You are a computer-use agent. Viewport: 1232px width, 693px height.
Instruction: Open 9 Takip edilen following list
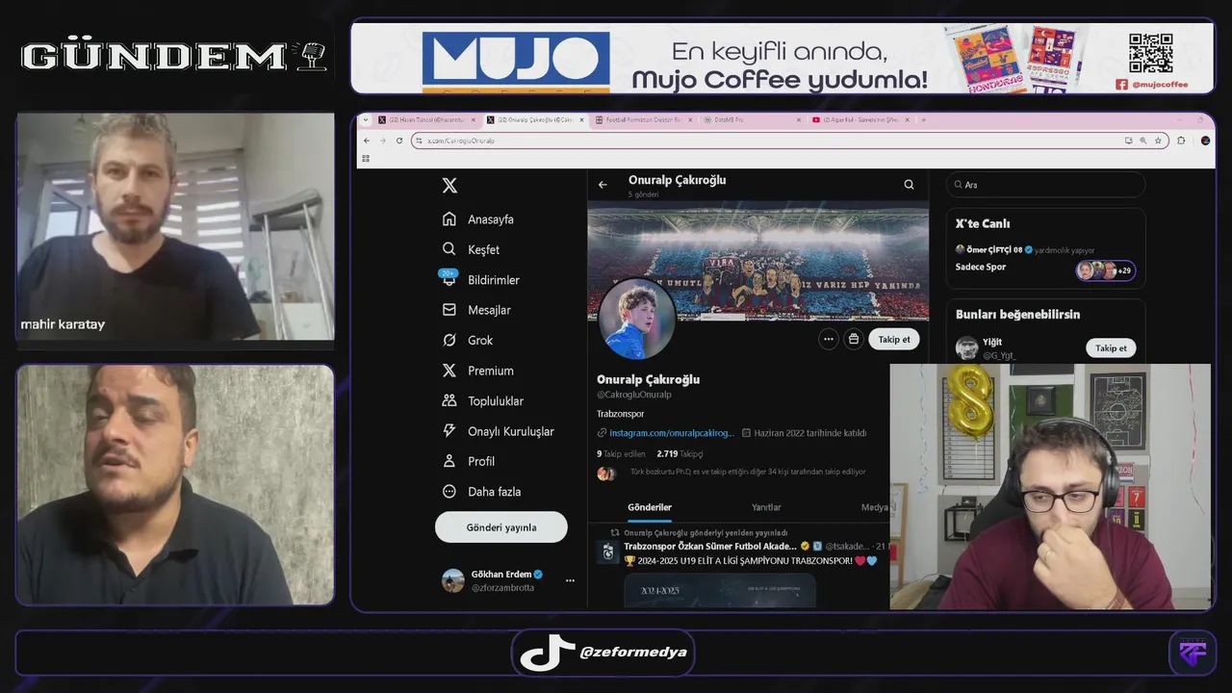point(621,453)
